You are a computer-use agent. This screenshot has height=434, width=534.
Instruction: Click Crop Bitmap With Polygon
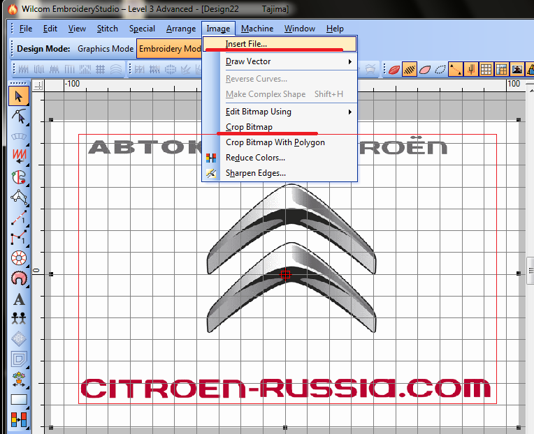coord(275,142)
